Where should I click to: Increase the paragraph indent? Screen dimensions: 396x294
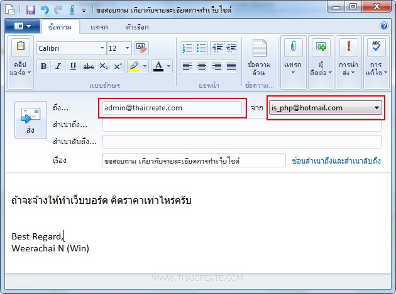231,48
